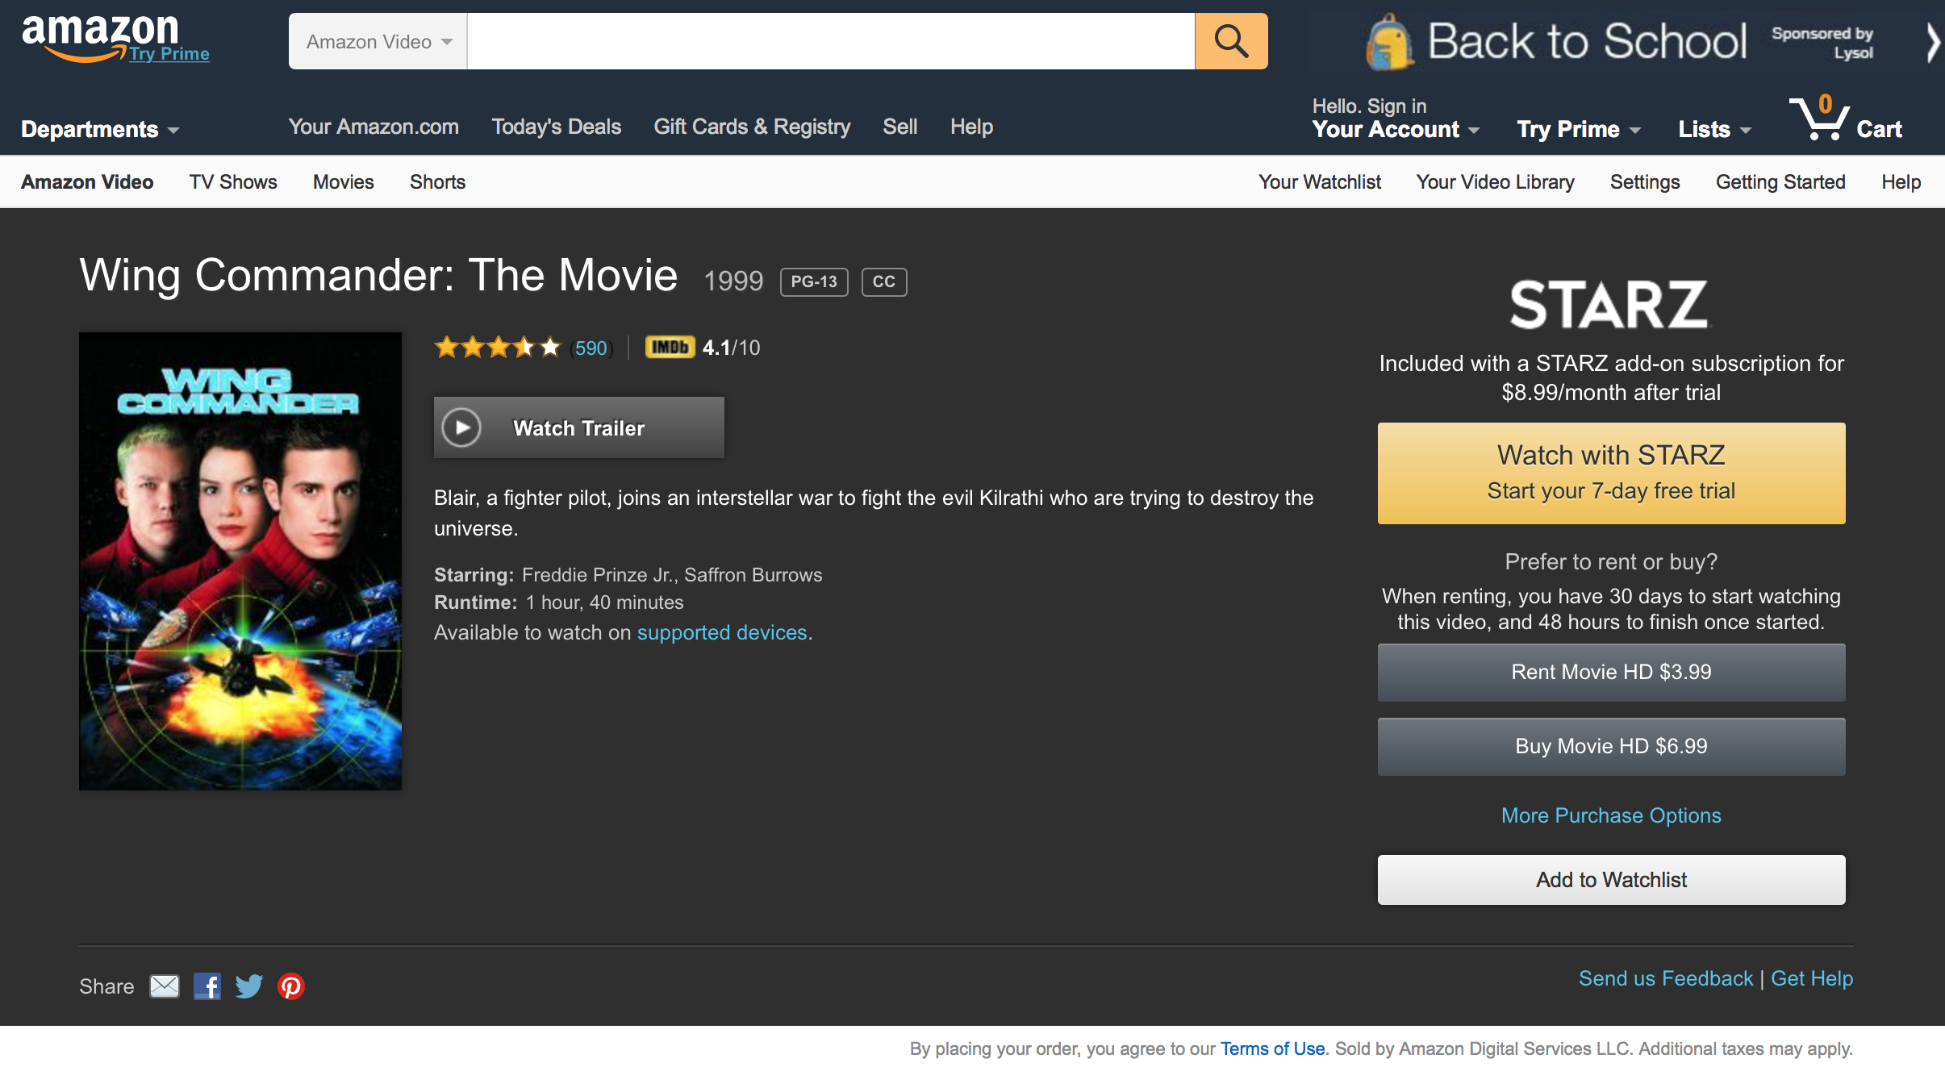The width and height of the screenshot is (1945, 1067).
Task: Share via email envelope icon
Action: click(165, 986)
